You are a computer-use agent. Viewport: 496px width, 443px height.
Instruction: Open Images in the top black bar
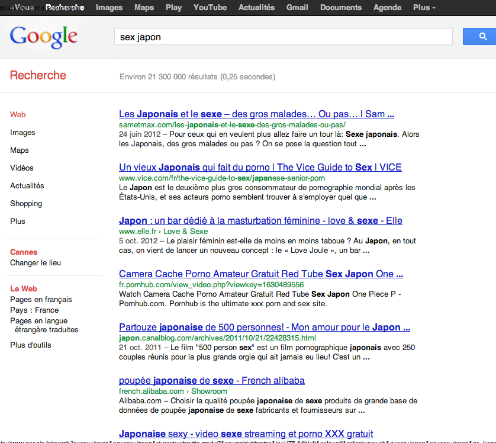click(x=109, y=7)
